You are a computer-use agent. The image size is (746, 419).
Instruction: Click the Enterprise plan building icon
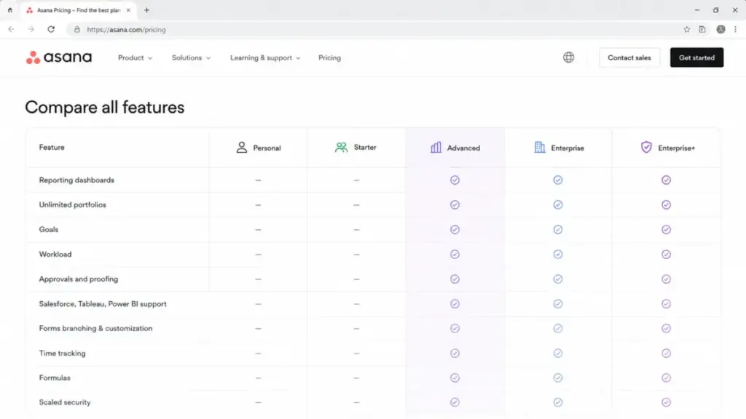pos(540,147)
